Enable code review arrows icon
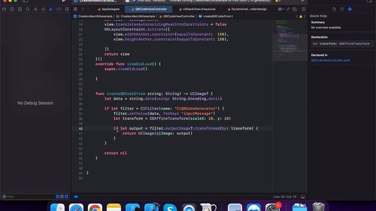Viewport: 376px width, 211px height. tap(288, 9)
